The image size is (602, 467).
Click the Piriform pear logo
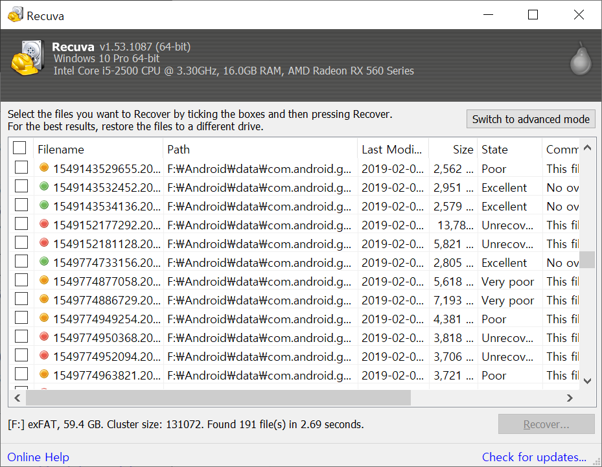[x=581, y=58]
